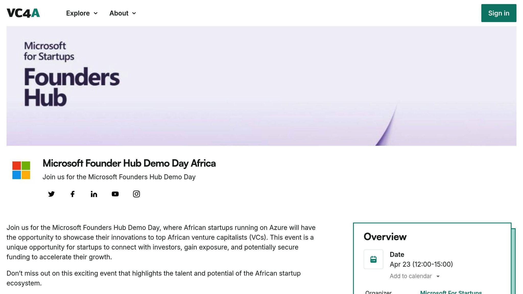Open the Instagram profile icon

(136, 194)
